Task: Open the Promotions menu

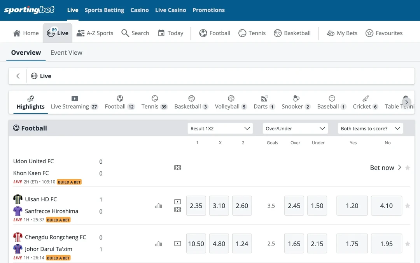Action: (x=208, y=10)
